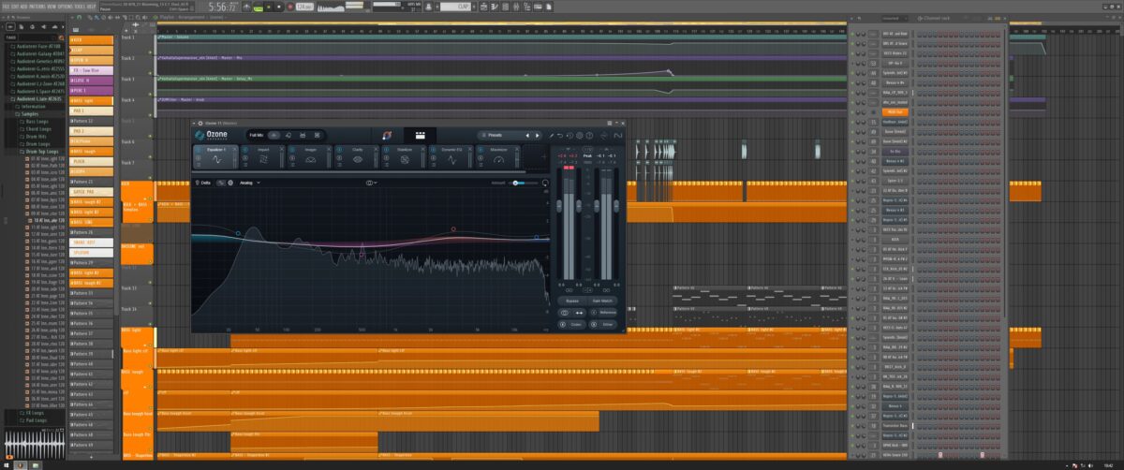Toggle power of the Maximizer module

coord(481,150)
